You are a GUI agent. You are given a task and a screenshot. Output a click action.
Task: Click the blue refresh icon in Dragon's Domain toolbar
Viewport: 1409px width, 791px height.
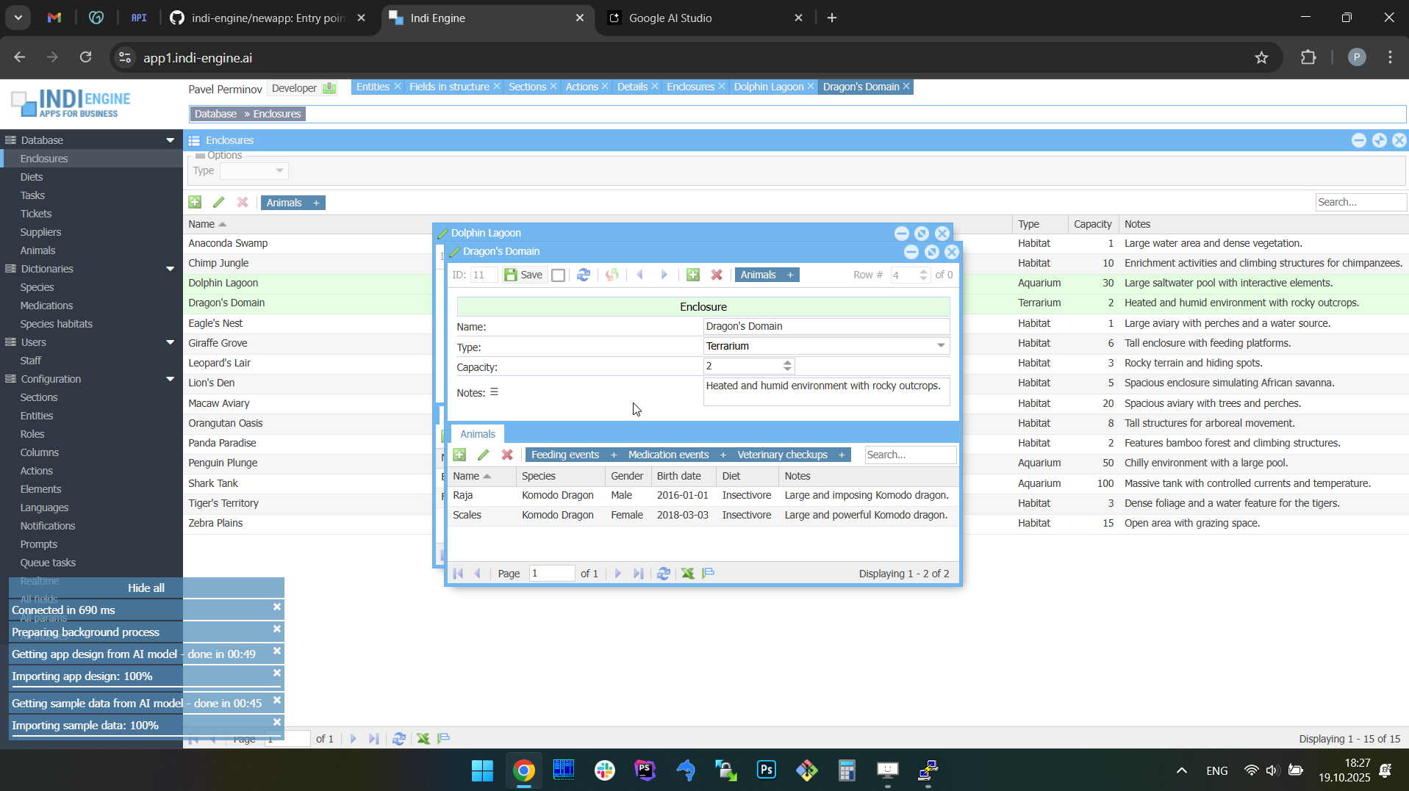(584, 275)
